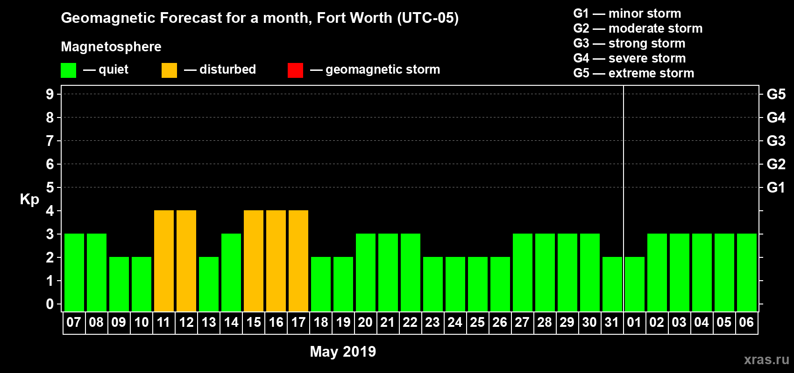Select the green bar for May 22
The width and height of the screenshot is (794, 373).
(x=411, y=273)
